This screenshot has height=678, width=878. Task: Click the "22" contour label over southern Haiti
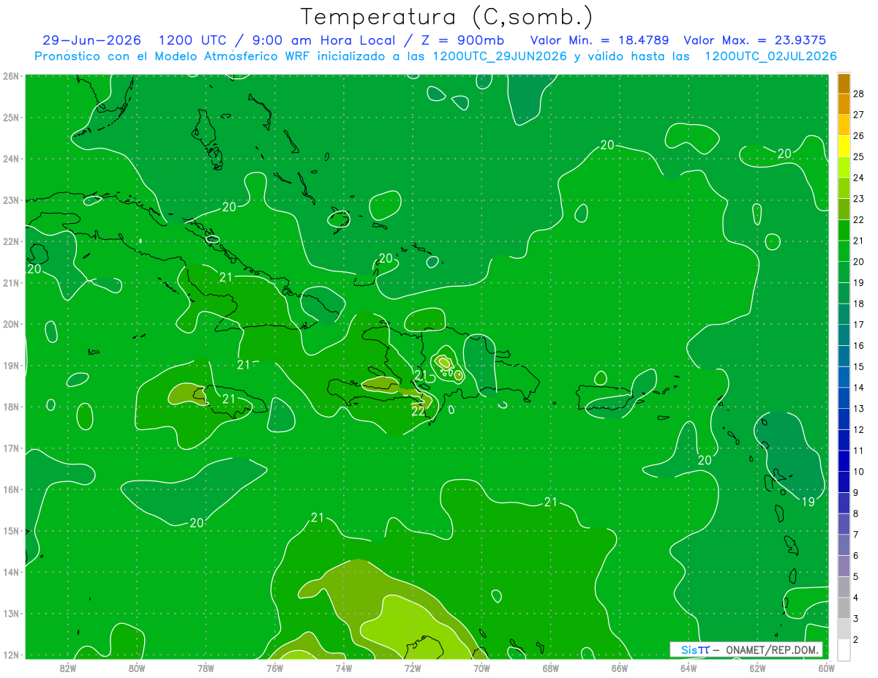tap(418, 411)
